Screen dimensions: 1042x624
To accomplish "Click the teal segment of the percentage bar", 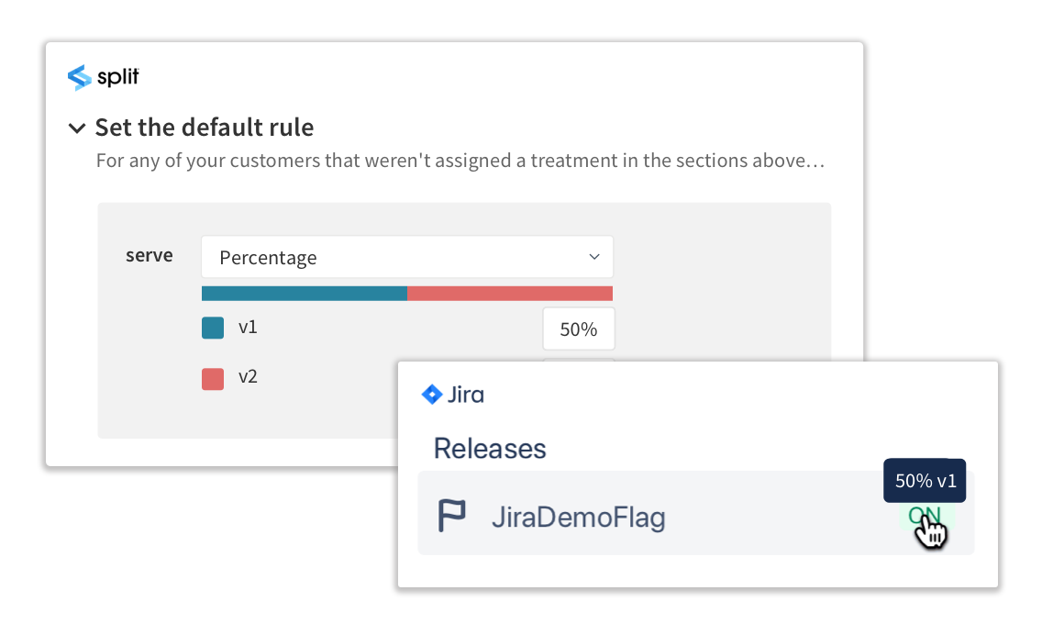I will [x=303, y=293].
